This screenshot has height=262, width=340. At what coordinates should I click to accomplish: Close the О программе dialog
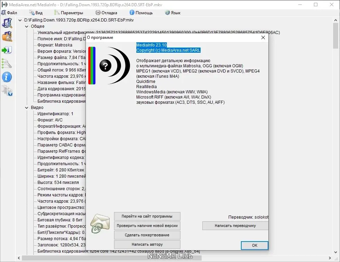pyautogui.click(x=263, y=37)
